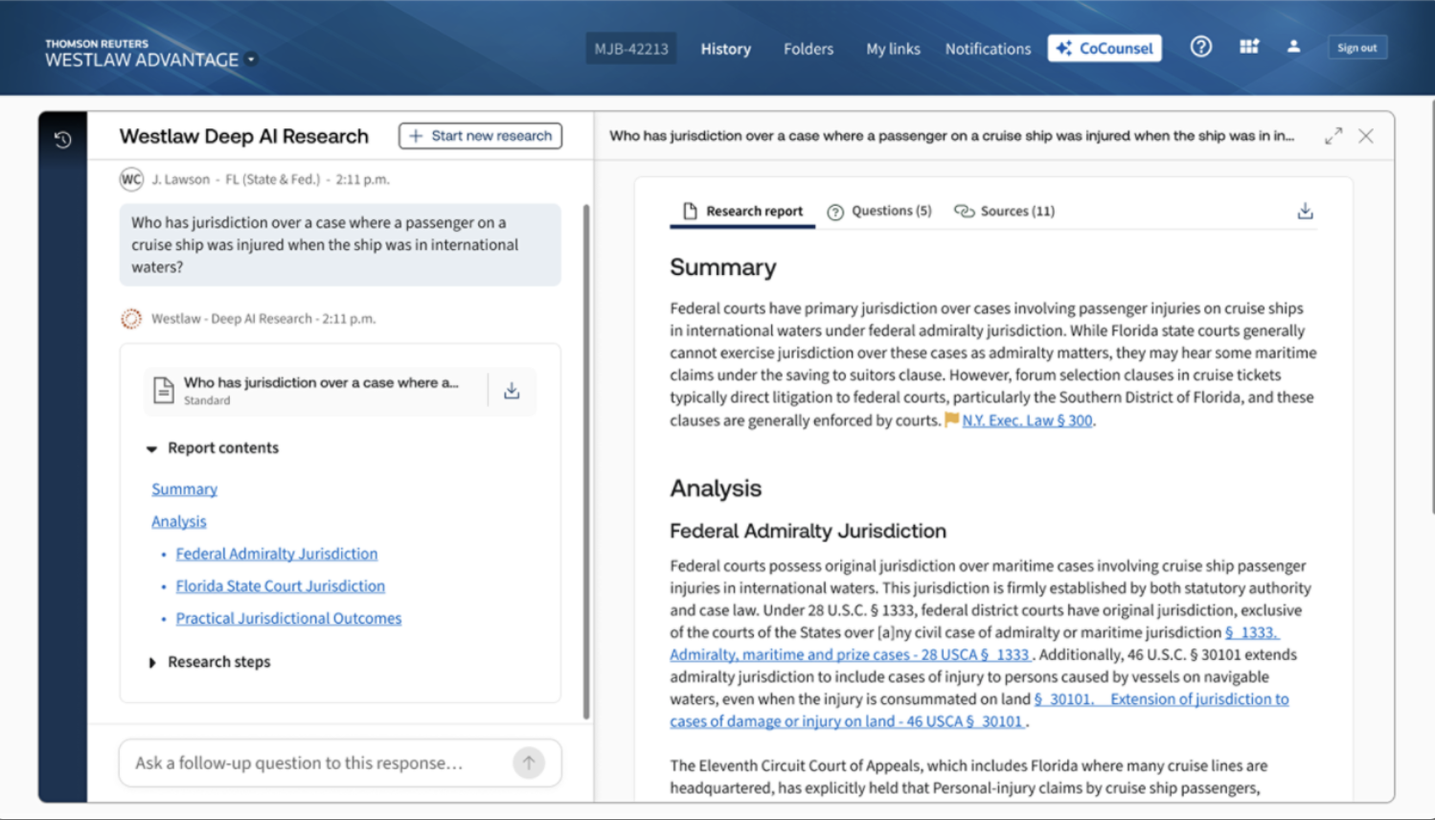Open History in the top navigation
The width and height of the screenshot is (1435, 820).
725,49
